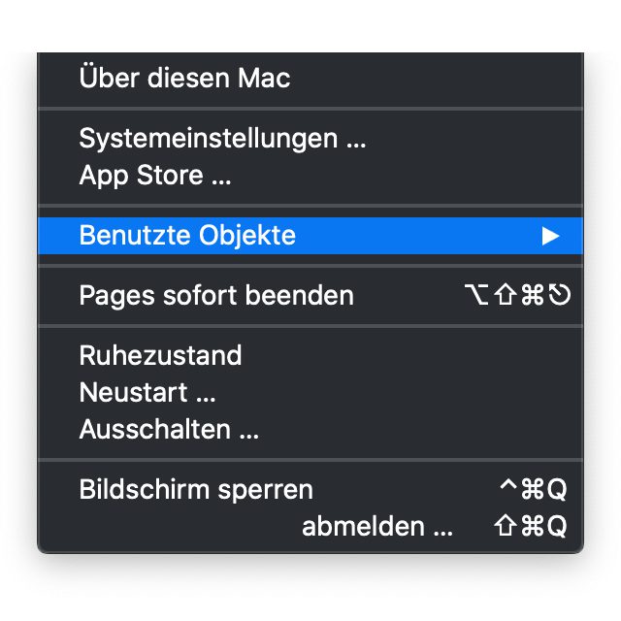Image resolution: width=621 pixels, height=621 pixels.
Task: Launch App Store from the menu
Action: (x=154, y=176)
